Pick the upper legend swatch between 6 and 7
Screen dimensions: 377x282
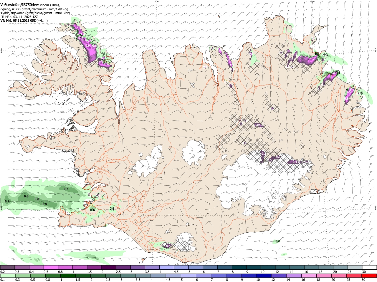click(210, 267)
